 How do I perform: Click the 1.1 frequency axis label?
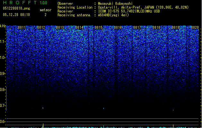(3, 42)
